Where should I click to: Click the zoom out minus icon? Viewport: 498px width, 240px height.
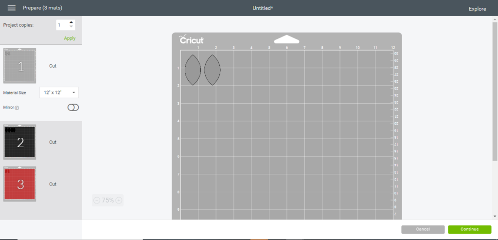coord(96,200)
